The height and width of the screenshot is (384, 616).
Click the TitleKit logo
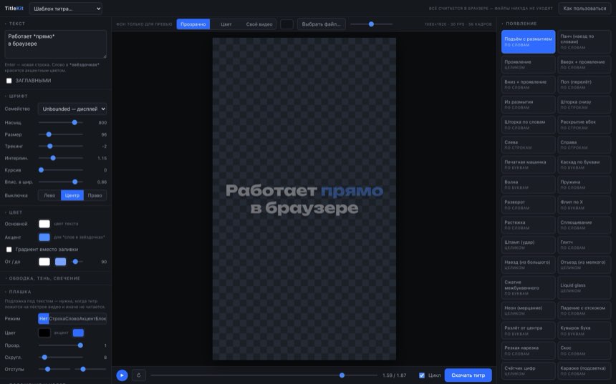coord(14,9)
